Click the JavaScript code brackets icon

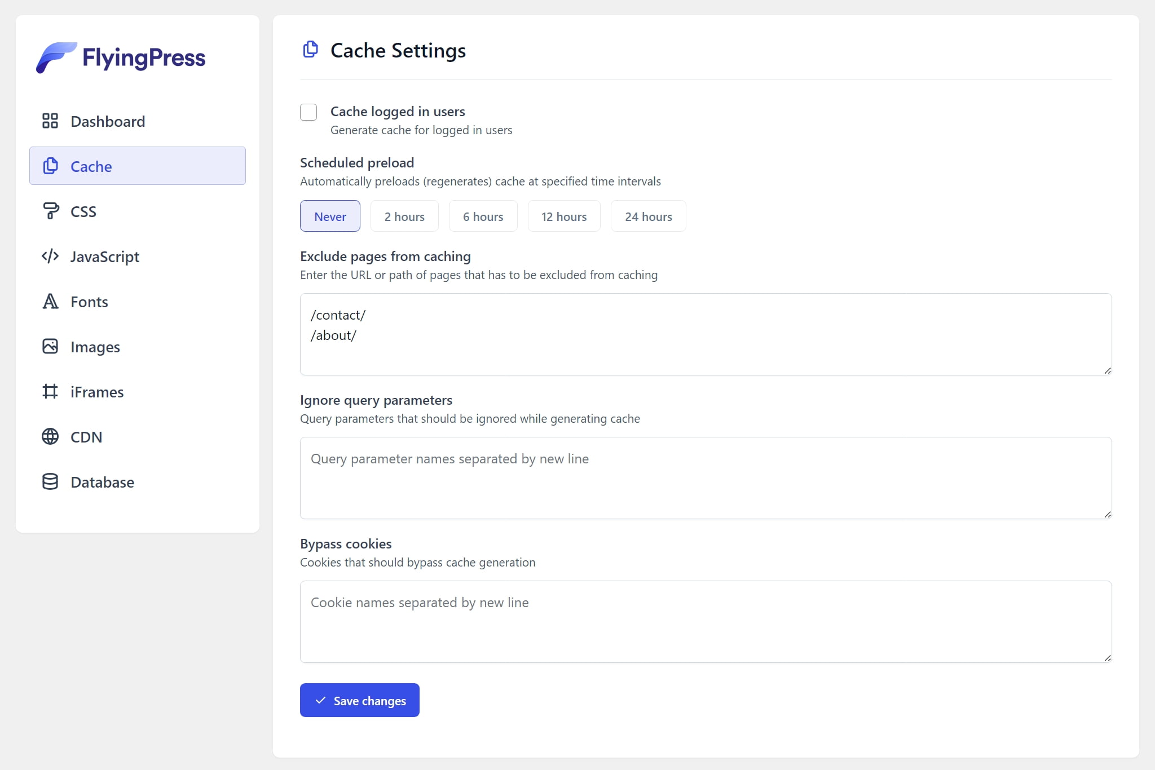coord(50,256)
